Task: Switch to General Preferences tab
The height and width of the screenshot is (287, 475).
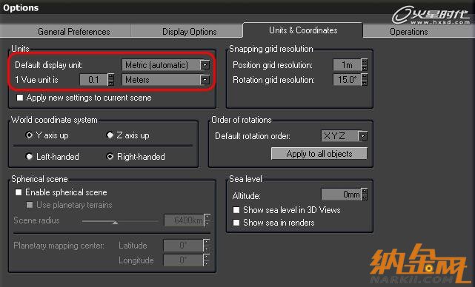Action: (74, 32)
